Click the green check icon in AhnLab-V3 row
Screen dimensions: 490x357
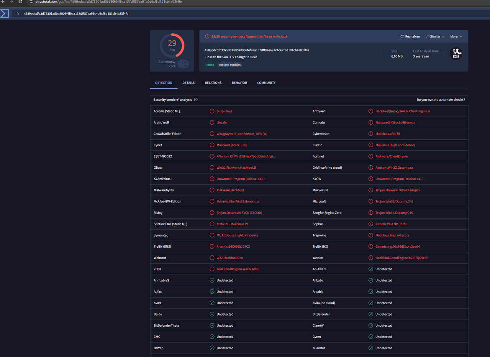point(212,280)
